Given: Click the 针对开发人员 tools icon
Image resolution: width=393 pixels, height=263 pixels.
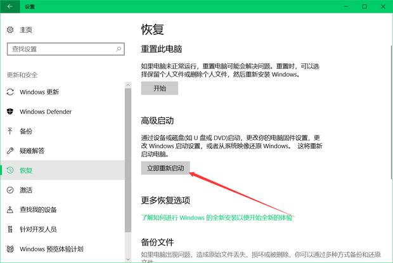Looking at the screenshot, I should [x=10, y=229].
